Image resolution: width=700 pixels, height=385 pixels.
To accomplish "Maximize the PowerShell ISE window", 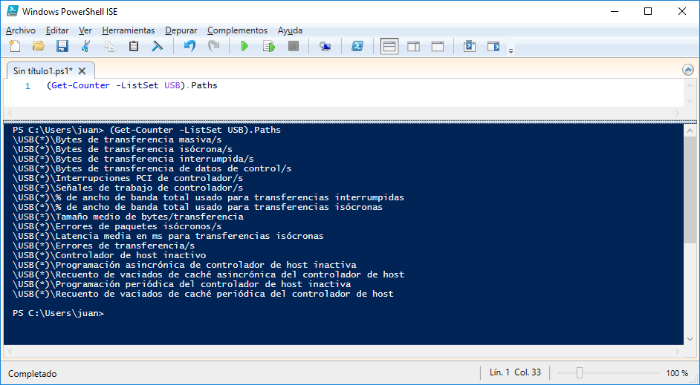I will [x=648, y=12].
